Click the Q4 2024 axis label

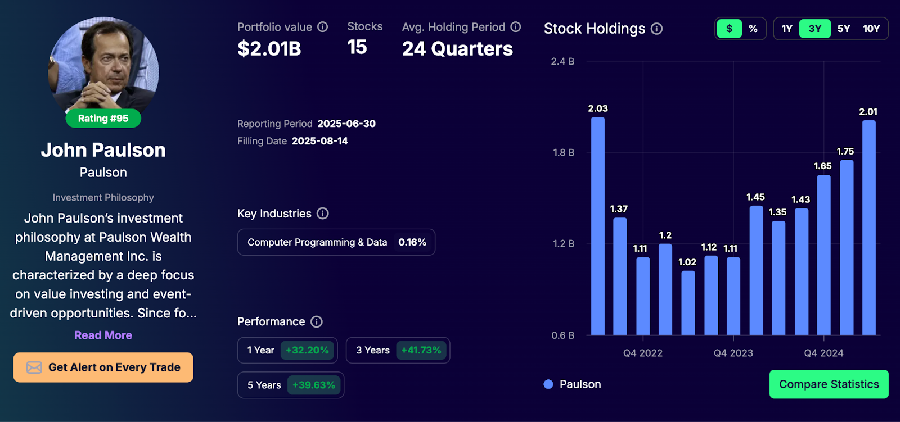[823, 353]
